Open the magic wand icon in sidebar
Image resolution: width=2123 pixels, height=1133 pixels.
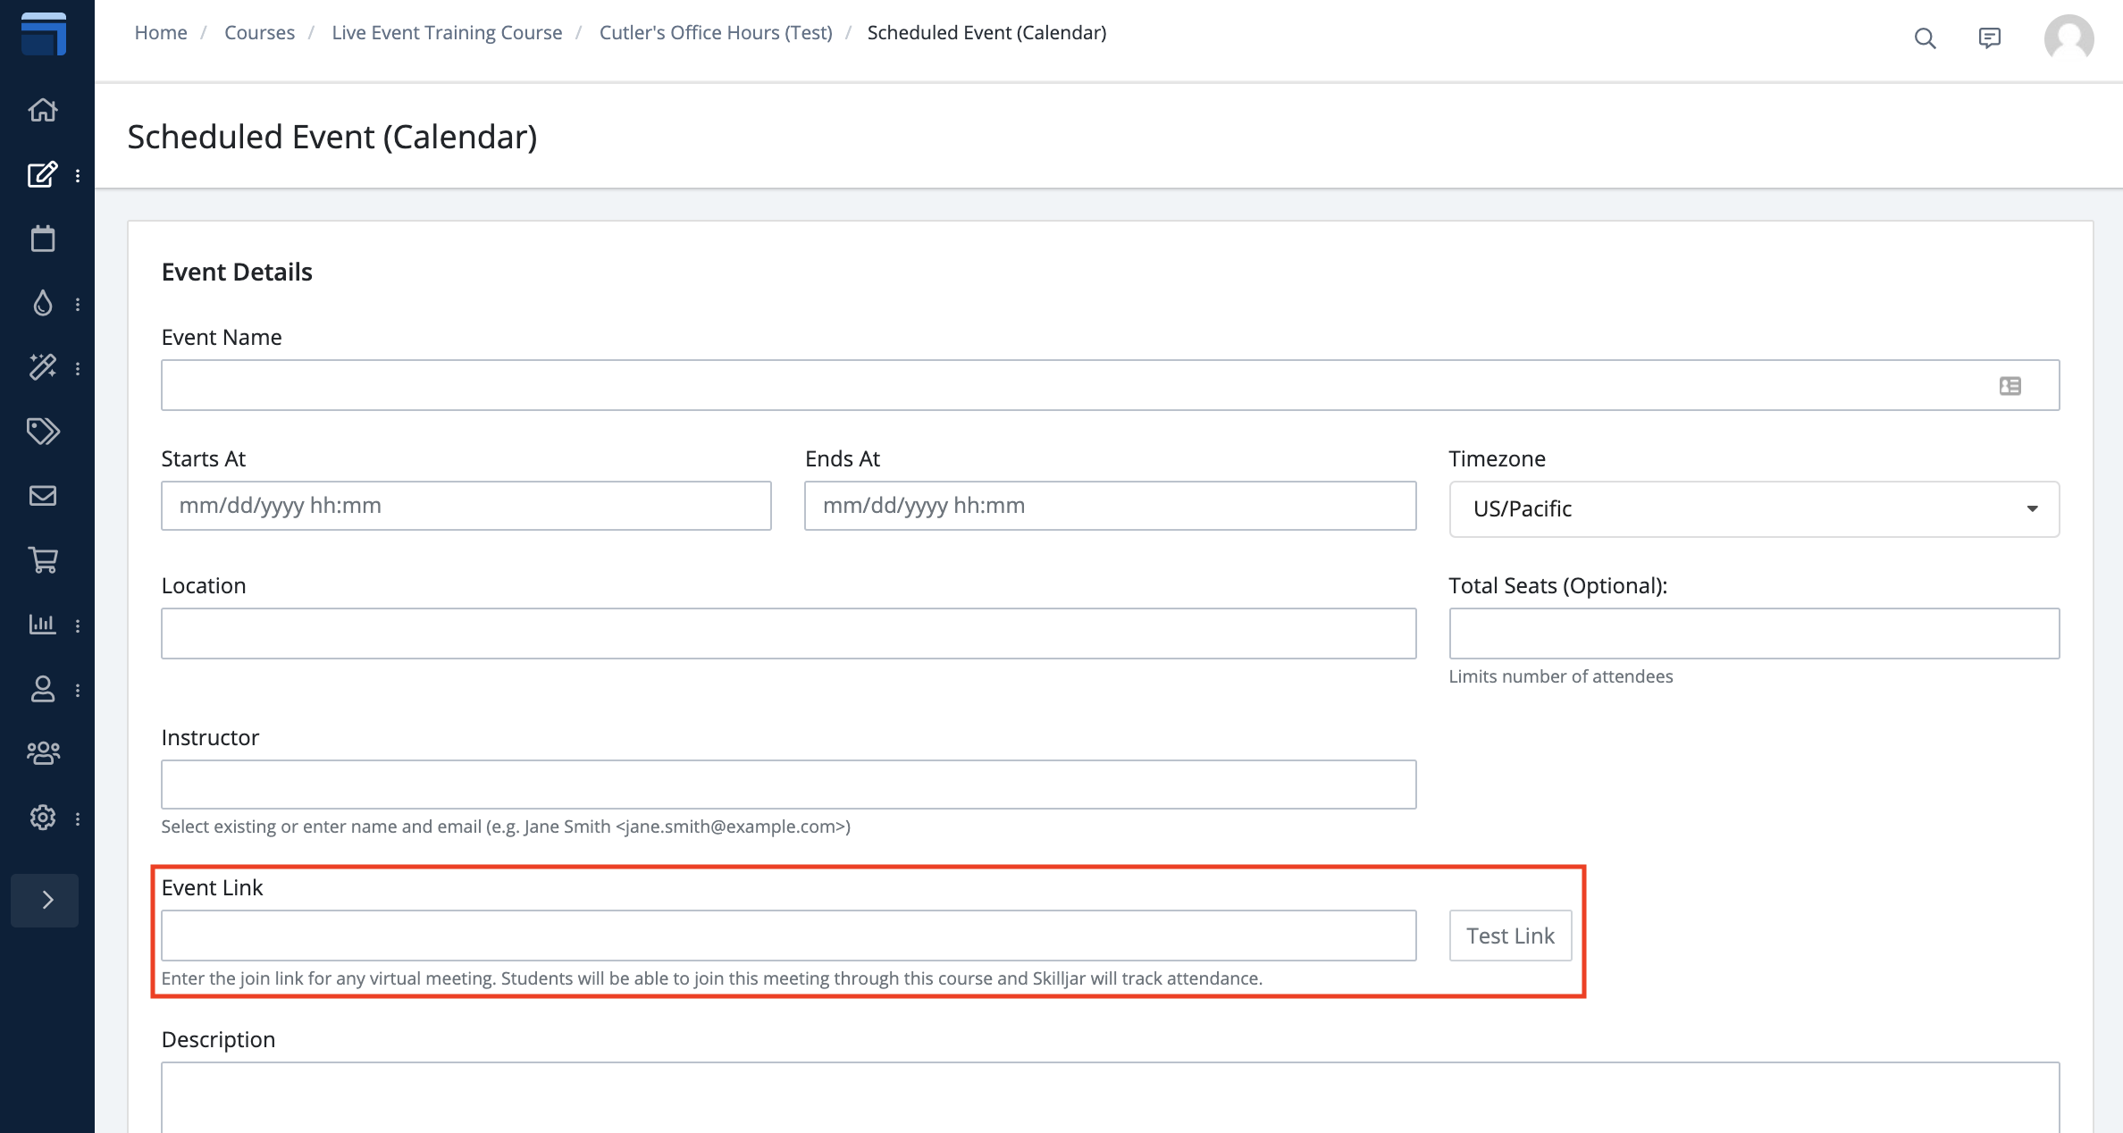[43, 367]
